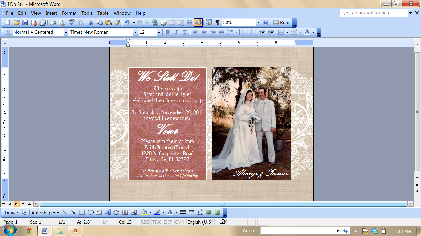This screenshot has height=236, width=421.
Task: Align text right
Action: [x=213, y=32]
